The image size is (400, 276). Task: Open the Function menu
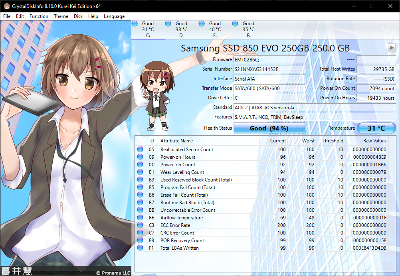tap(39, 16)
